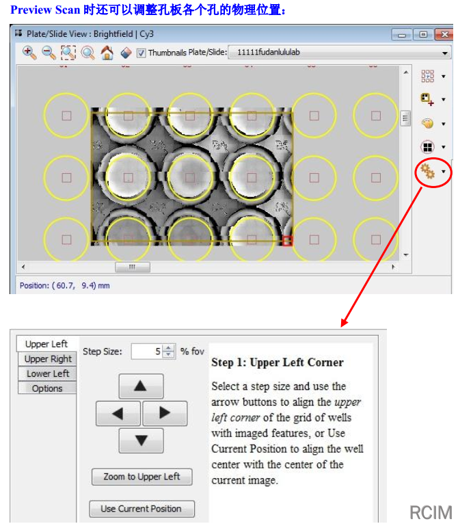Viewport: 458px width, 526px height.
Task: Click the color palette icon
Action: coord(427,124)
